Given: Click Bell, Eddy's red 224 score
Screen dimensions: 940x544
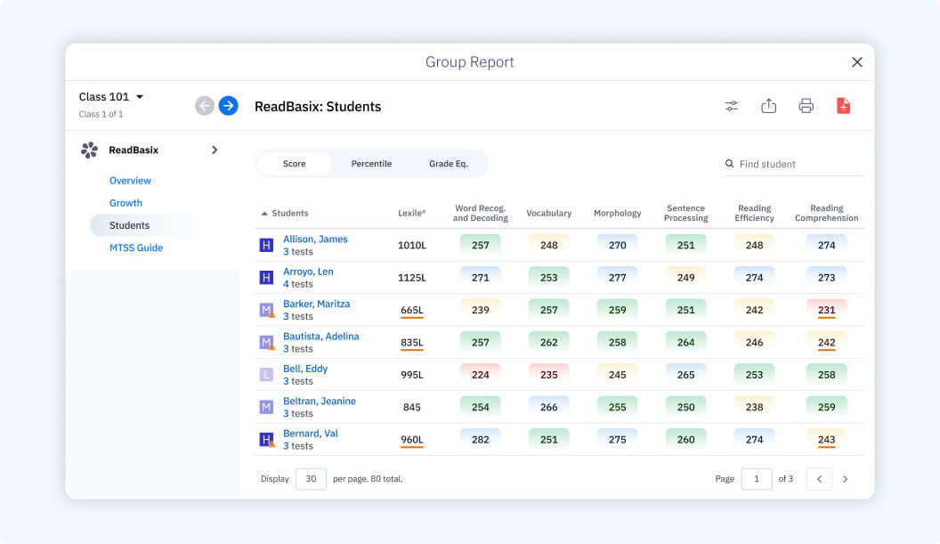Looking at the screenshot, I should 480,375.
